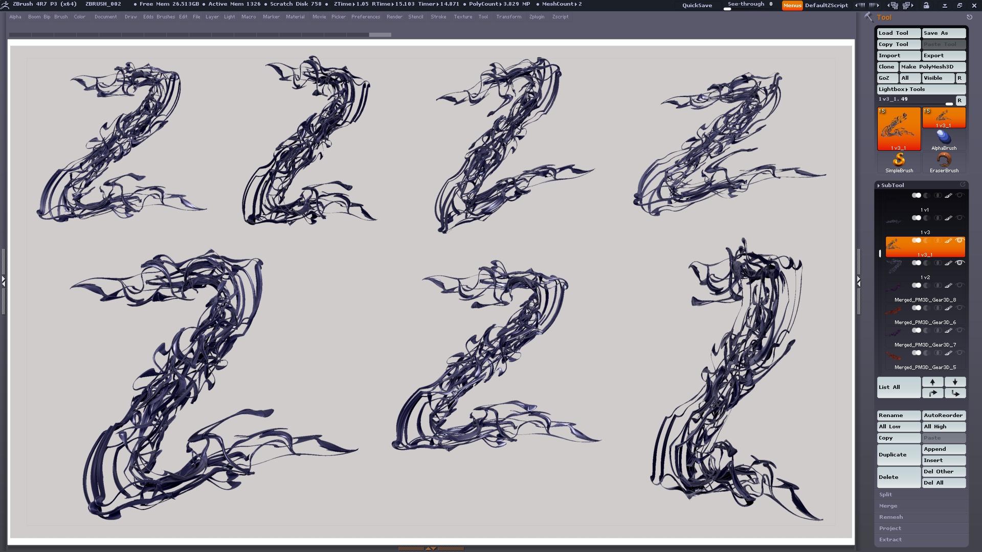Expand the Extract section
This screenshot has height=552, width=982.
[890, 539]
